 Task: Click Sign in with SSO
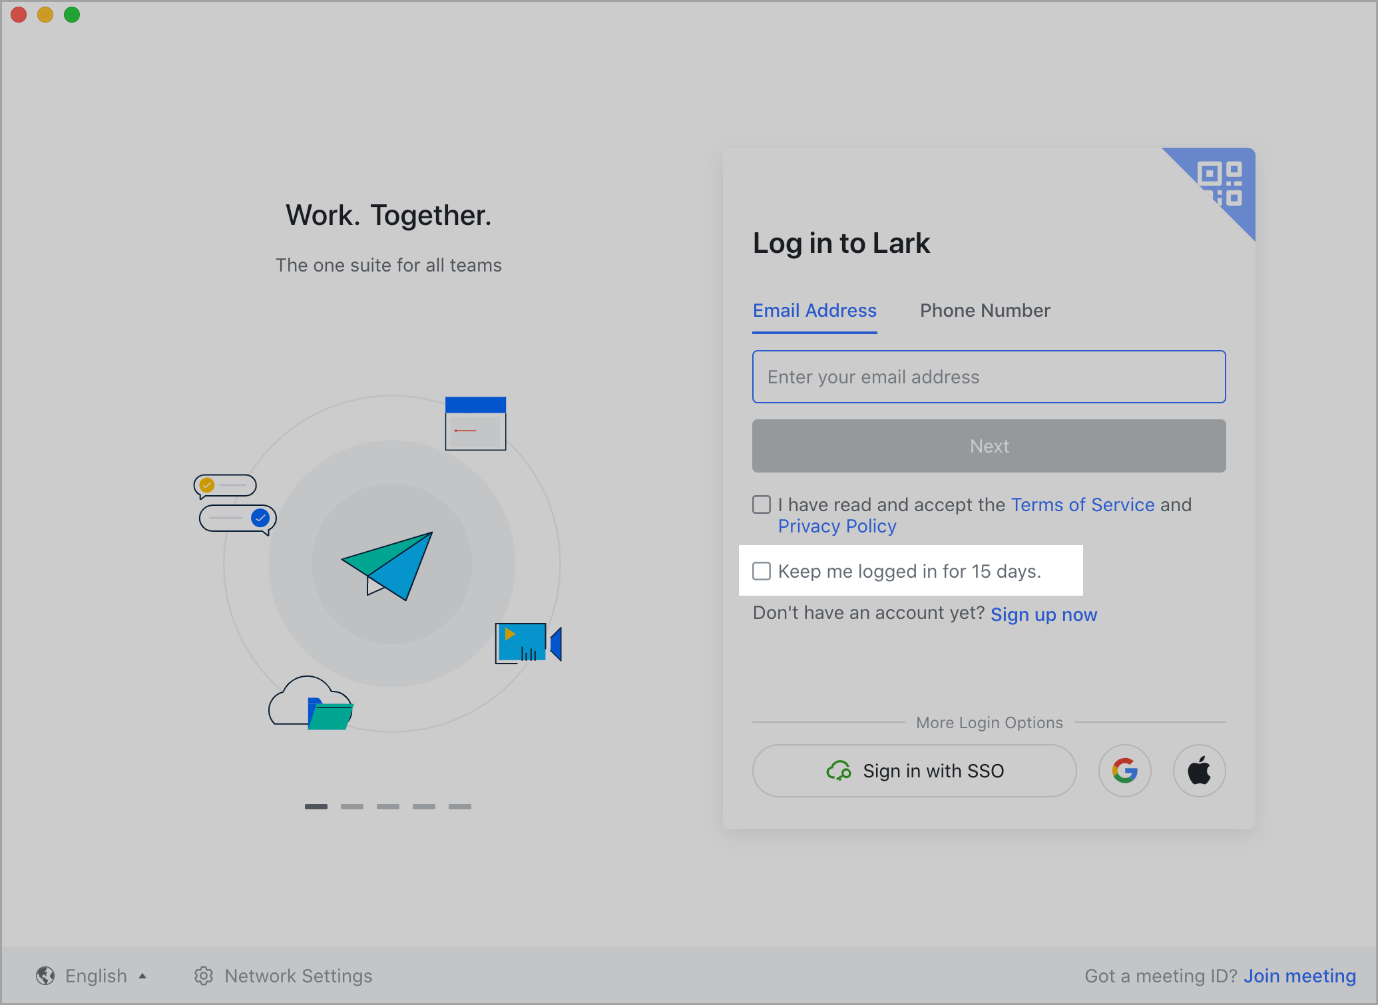[915, 771]
